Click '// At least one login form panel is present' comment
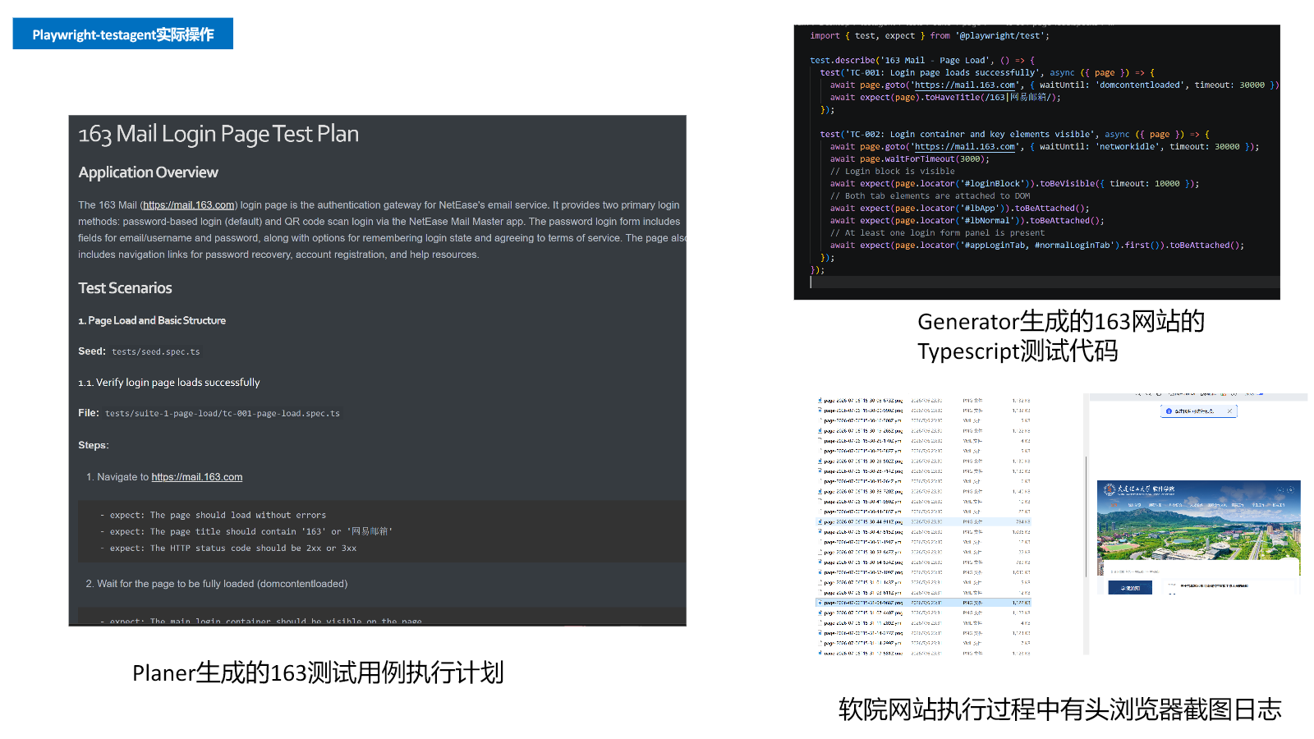Image resolution: width=1314 pixels, height=739 pixels. (x=937, y=233)
